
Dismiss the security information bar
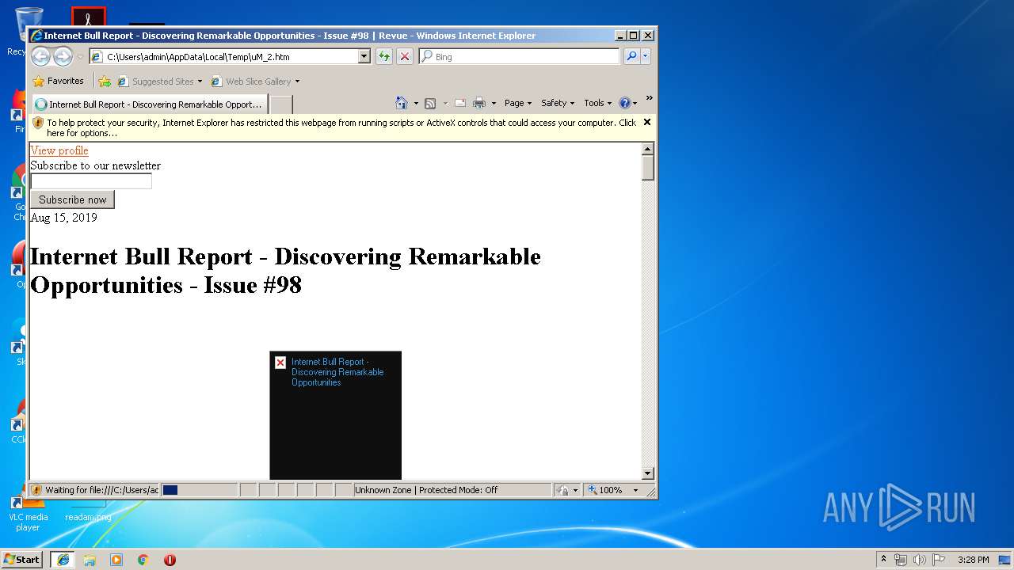coord(647,122)
